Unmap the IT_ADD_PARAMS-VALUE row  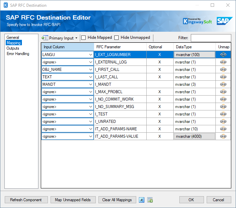[x=223, y=136]
